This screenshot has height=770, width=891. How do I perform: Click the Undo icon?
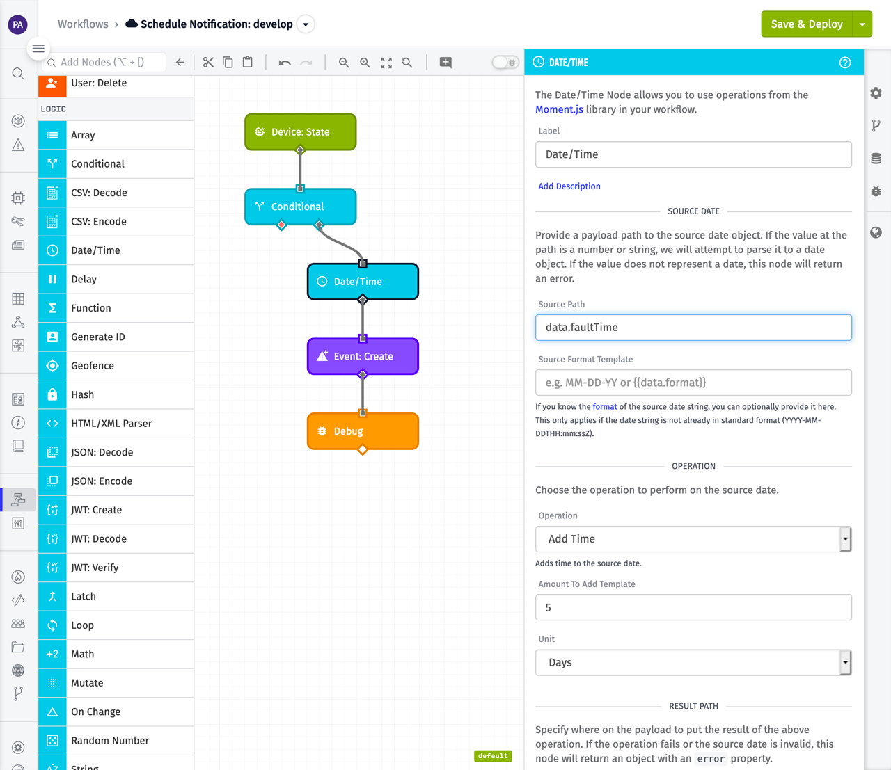284,62
